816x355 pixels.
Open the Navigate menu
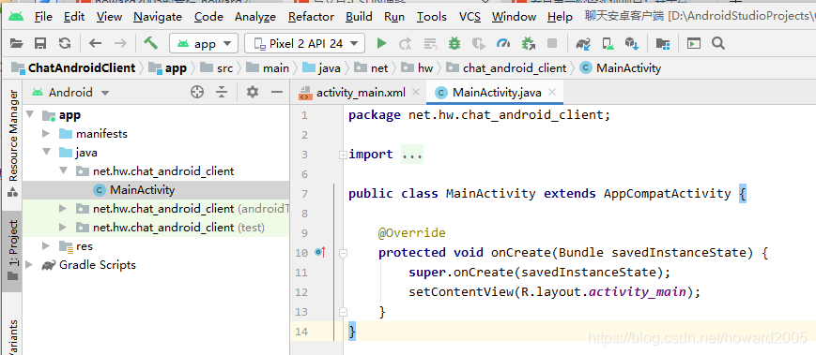(x=158, y=17)
